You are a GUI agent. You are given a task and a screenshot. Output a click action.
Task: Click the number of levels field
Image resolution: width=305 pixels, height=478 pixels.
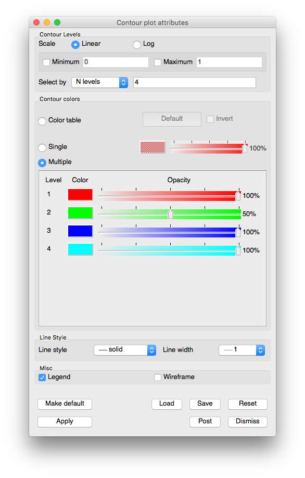point(194,82)
